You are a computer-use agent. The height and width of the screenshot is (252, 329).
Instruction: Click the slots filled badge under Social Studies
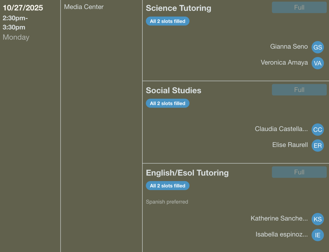(x=168, y=104)
